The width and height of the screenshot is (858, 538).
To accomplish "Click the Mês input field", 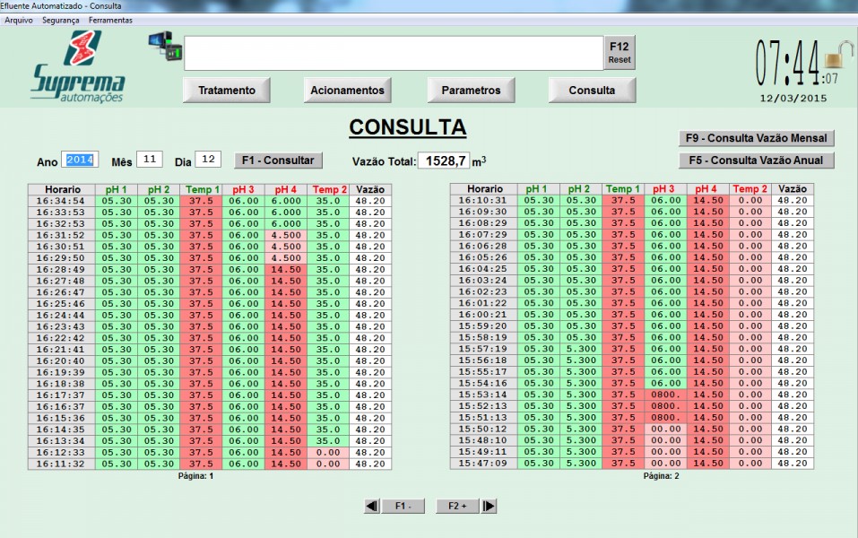I will click(149, 160).
